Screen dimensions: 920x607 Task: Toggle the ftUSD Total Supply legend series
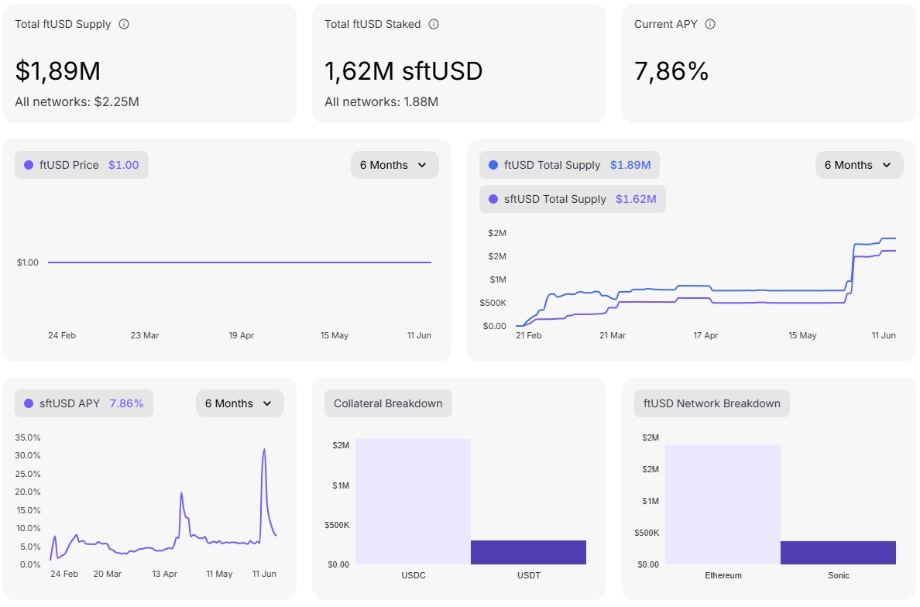click(x=570, y=165)
